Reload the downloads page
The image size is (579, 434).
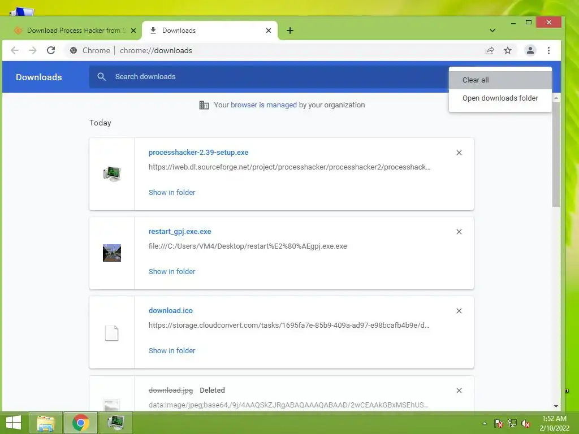pyautogui.click(x=51, y=50)
